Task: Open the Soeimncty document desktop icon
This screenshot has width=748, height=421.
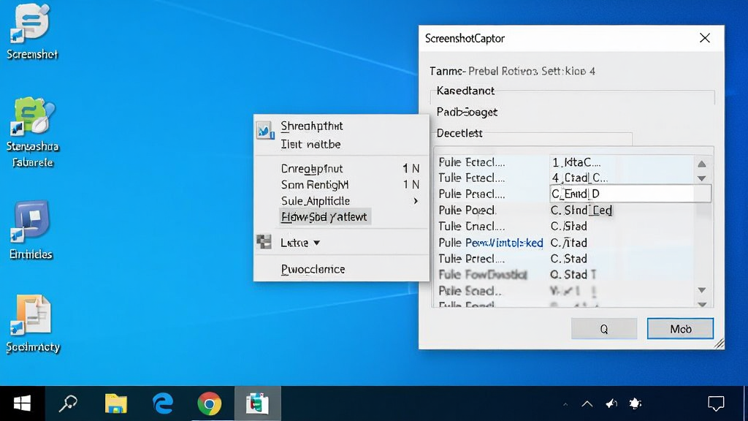Action: [32, 314]
